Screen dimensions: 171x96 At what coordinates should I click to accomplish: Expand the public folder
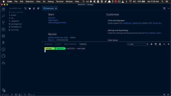14,15
